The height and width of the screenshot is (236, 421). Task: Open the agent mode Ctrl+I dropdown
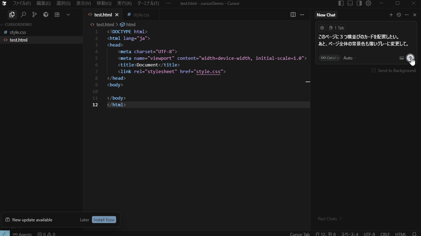pos(329,58)
